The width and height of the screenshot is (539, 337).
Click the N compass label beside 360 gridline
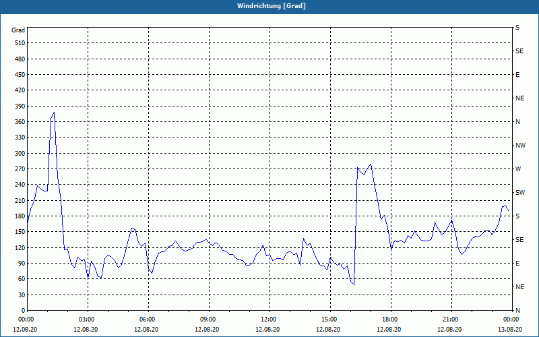(518, 122)
